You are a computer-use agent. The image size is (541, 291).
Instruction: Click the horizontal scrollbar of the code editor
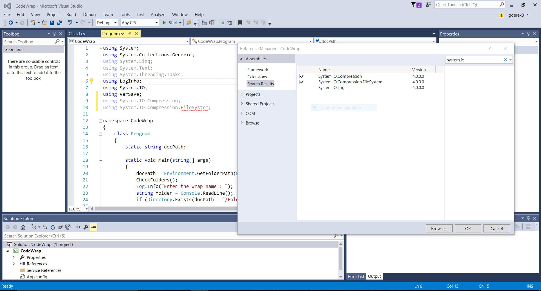click(166, 209)
